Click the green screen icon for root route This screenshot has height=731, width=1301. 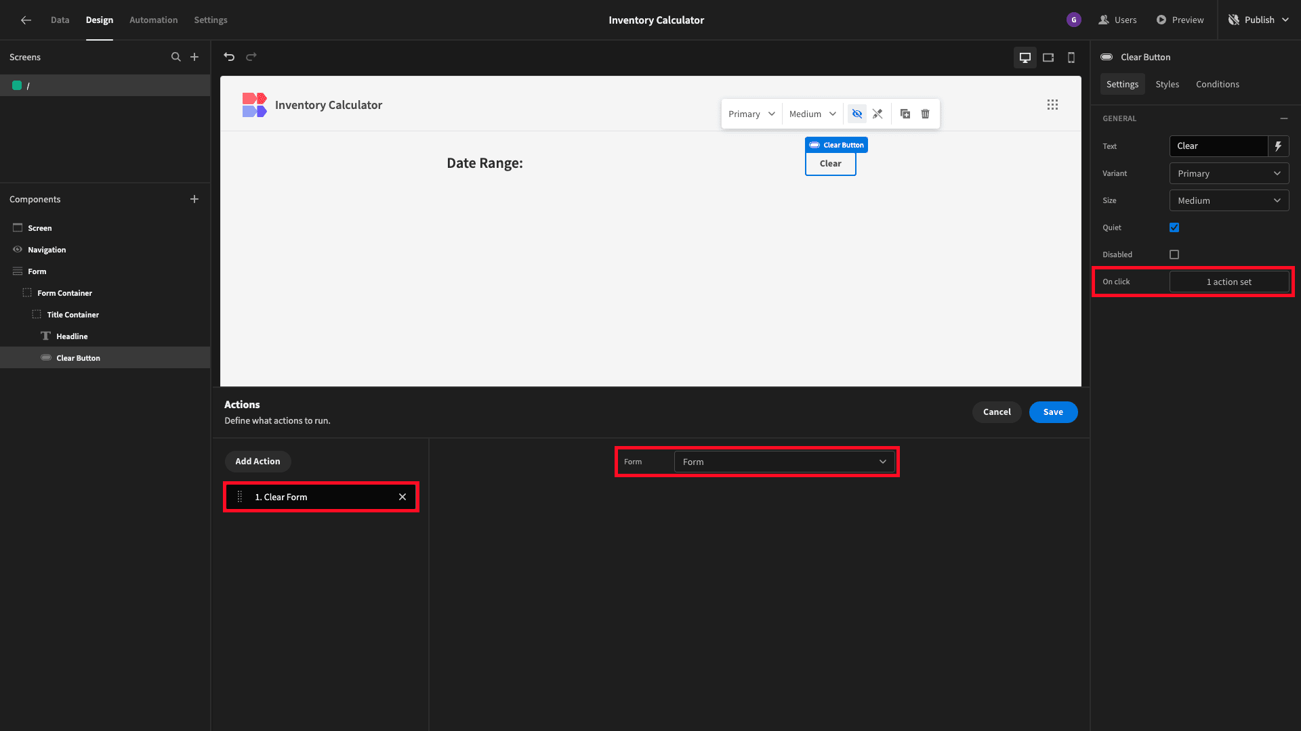(x=17, y=85)
